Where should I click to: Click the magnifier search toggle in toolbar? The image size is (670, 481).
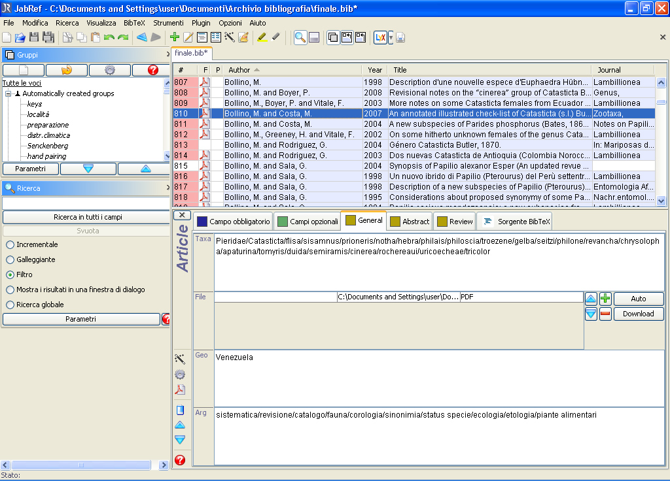click(x=300, y=37)
